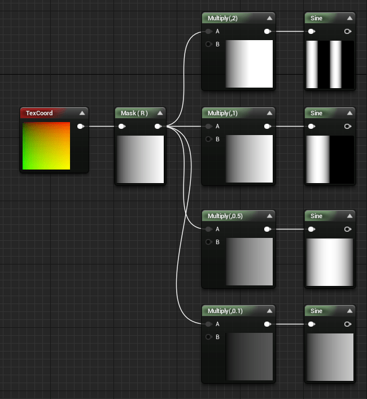The height and width of the screenshot is (399, 367).
Task: Click Sine preview showing two white stripes
Action: click(x=330, y=64)
